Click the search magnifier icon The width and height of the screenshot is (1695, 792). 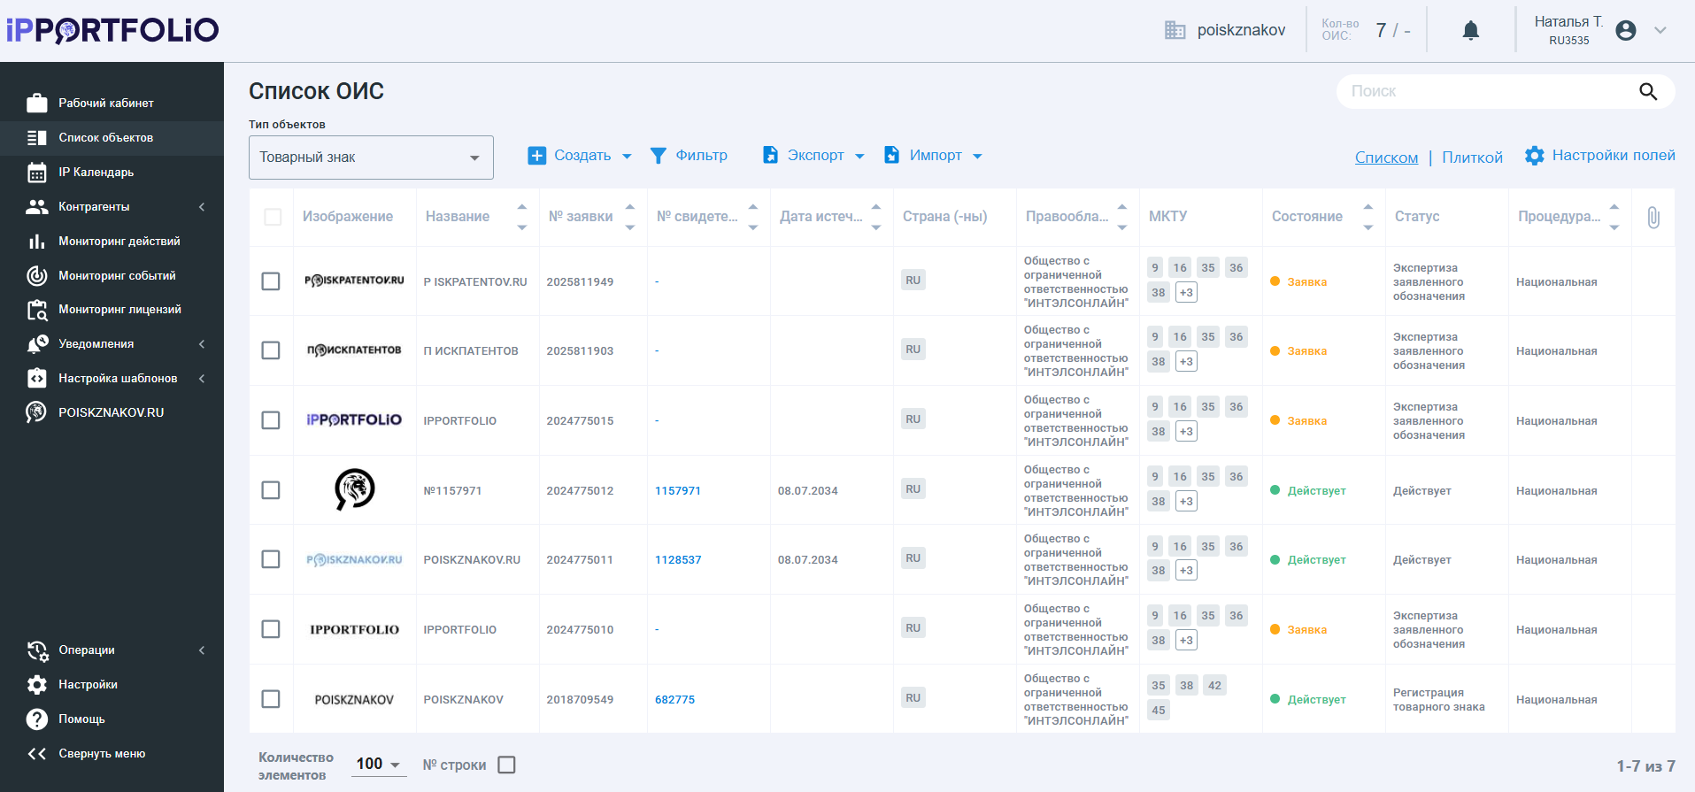(1647, 91)
